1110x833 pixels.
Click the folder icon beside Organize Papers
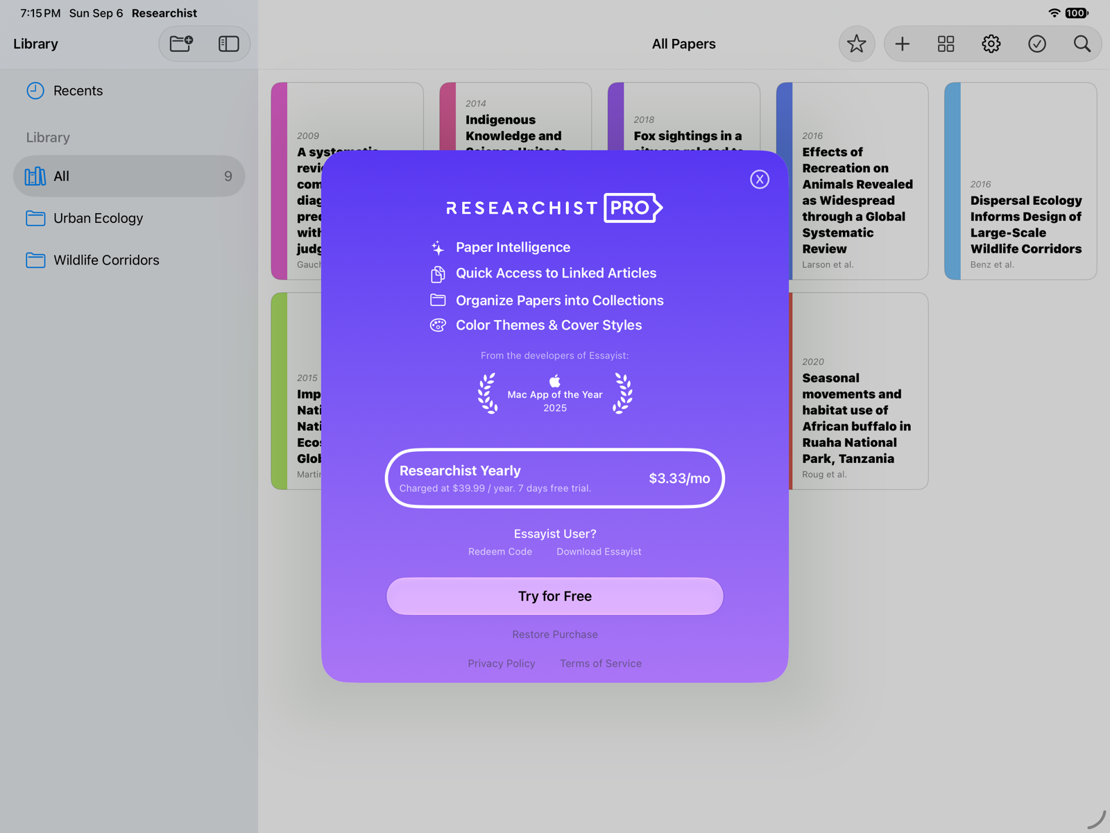[438, 300]
